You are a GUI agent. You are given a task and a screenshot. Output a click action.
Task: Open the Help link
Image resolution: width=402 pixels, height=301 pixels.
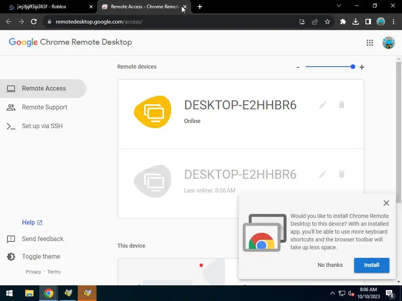[32, 223]
